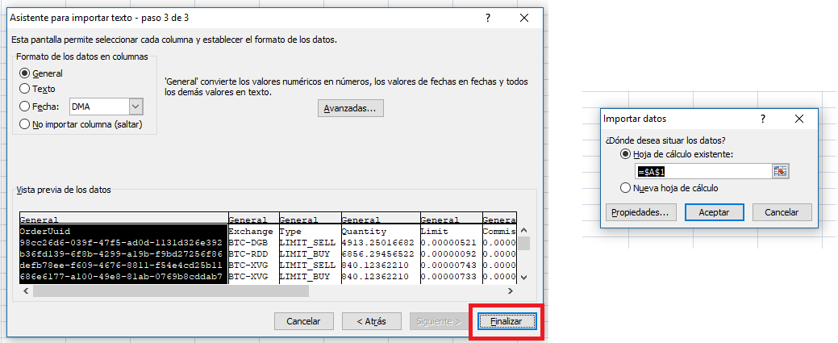The height and width of the screenshot is (343, 838).
Task: Click the defb78ee UUID row in preview
Action: coord(120,265)
